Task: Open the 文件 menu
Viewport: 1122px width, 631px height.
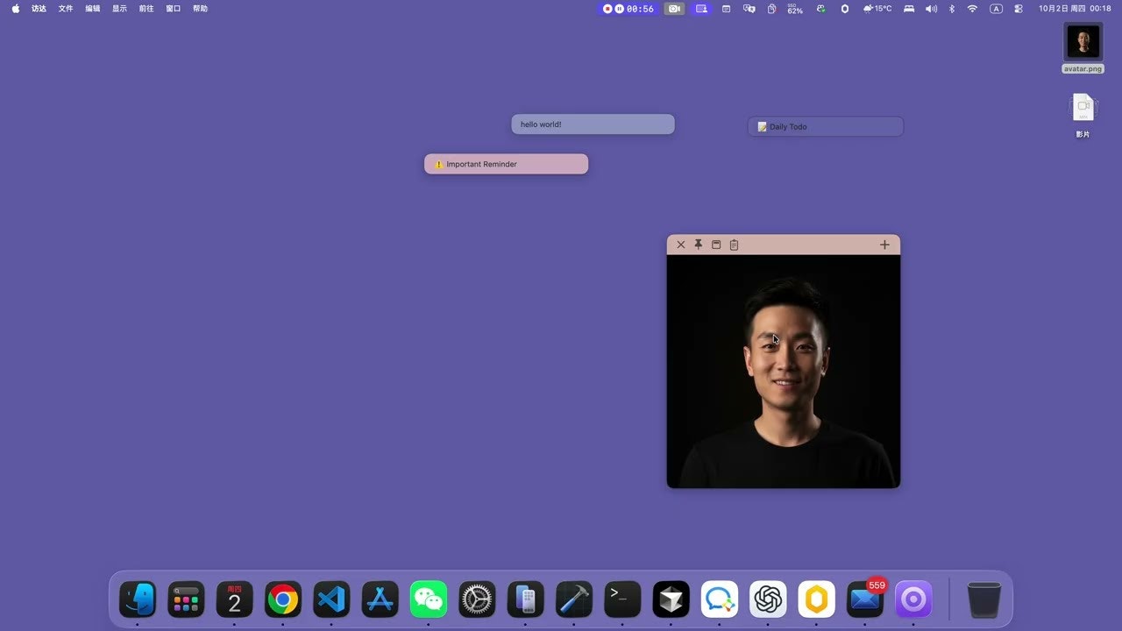Action: pos(65,8)
